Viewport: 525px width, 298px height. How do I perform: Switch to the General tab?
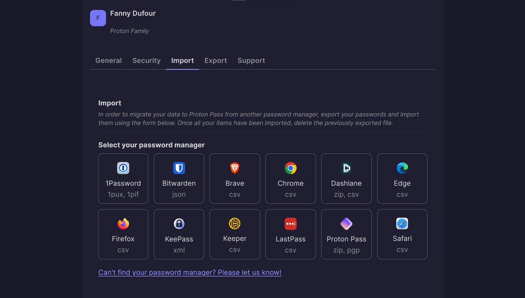[108, 61]
